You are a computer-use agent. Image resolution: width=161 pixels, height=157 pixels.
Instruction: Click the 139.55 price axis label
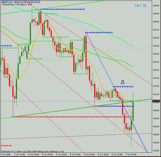(x=156, y=151)
